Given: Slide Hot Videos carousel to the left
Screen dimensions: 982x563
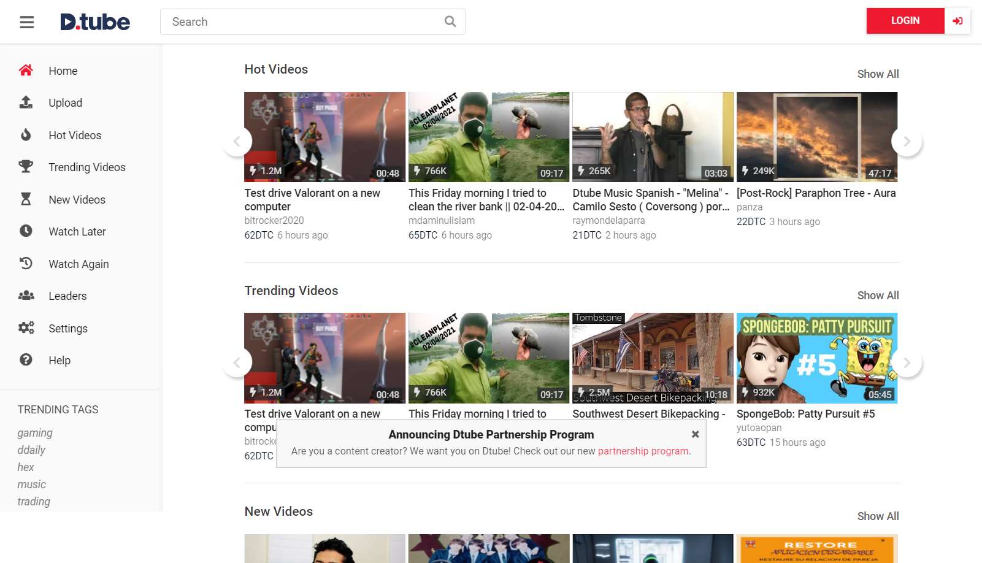Looking at the screenshot, I should pyautogui.click(x=237, y=142).
